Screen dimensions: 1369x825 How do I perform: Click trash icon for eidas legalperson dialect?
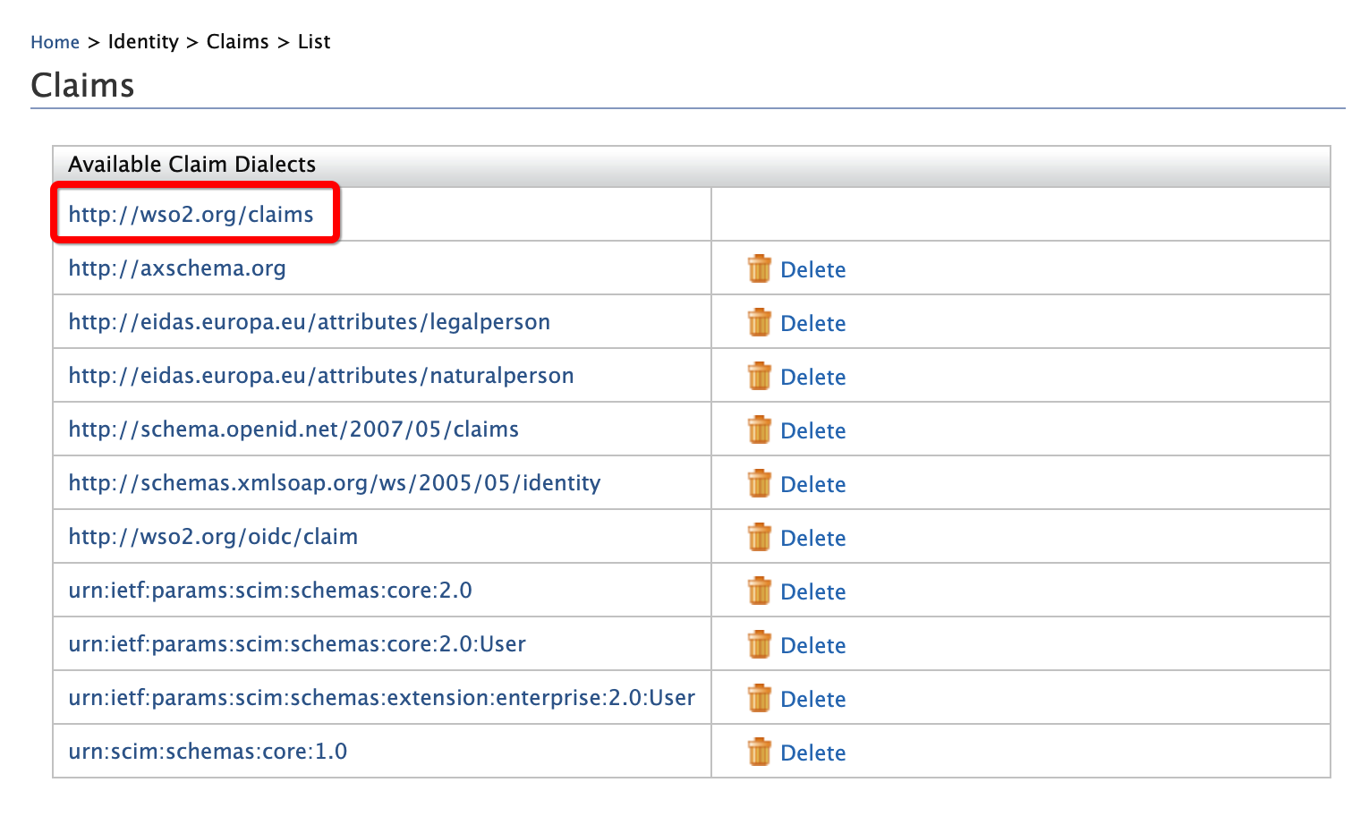759,322
